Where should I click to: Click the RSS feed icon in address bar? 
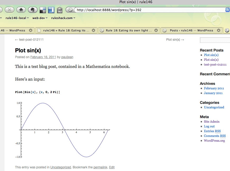228,10
